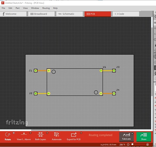Screen dimensions: 156x147
Task: Select the J3 connector pad
Action: click(114, 71)
